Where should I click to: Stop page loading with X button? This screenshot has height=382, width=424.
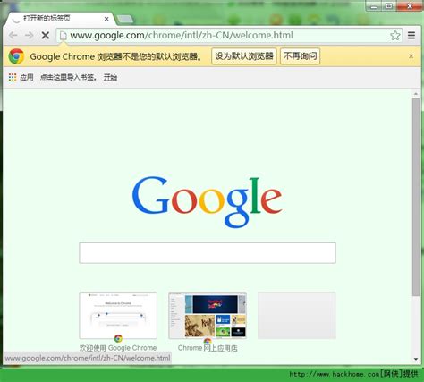tap(46, 36)
